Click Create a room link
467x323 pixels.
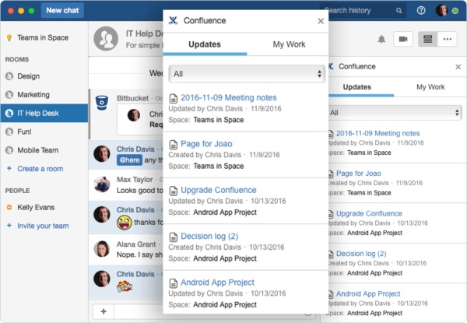pyautogui.click(x=40, y=169)
